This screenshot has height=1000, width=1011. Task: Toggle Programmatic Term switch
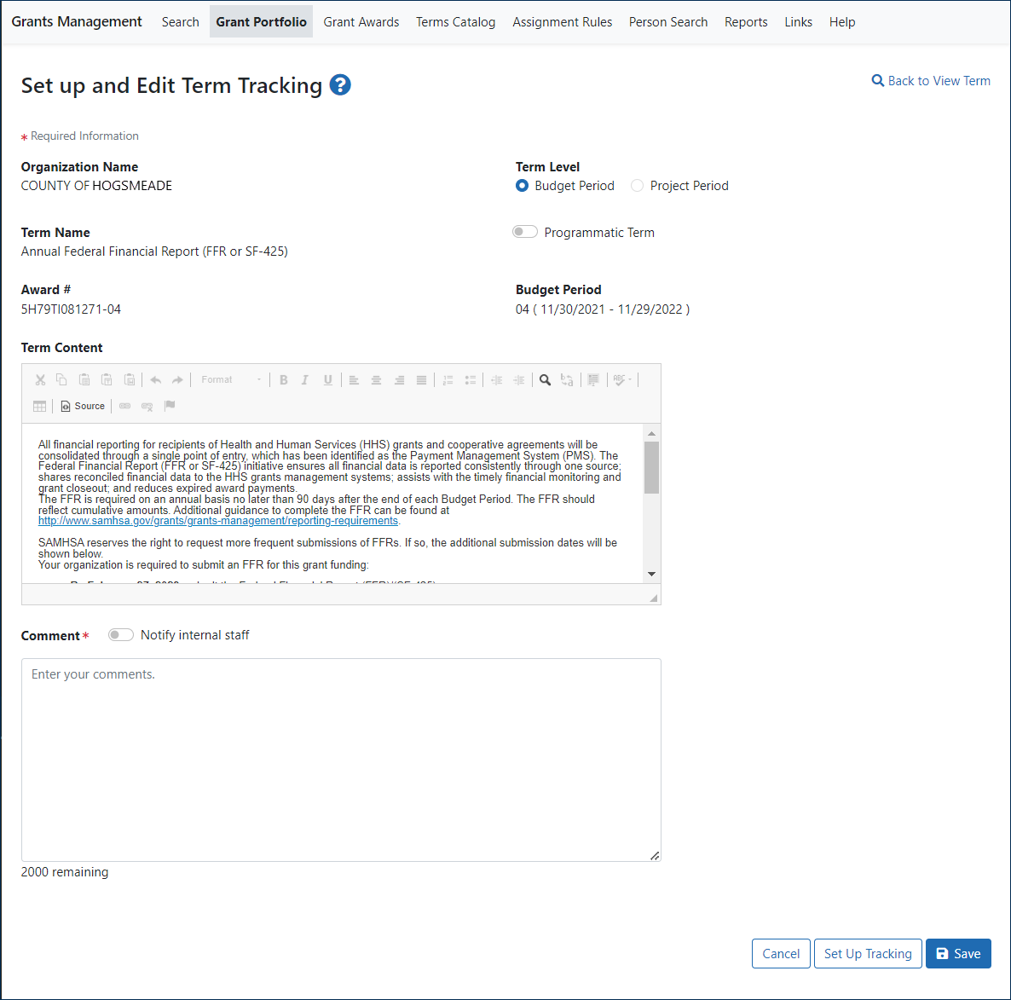(525, 232)
